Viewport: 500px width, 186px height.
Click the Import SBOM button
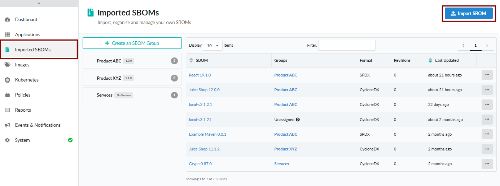click(468, 14)
